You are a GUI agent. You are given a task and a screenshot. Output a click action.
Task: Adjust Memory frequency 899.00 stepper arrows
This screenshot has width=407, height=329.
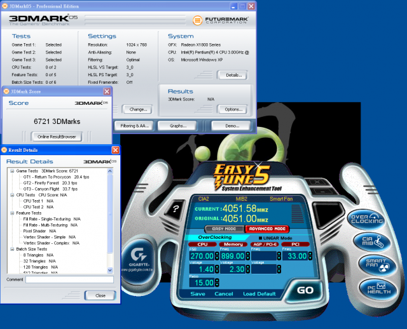248,256
